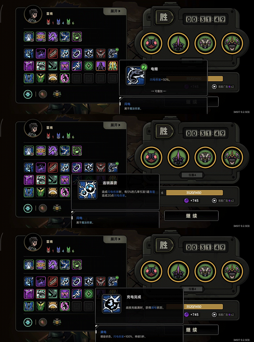
Task: Expand the 展开 arrow above the 充电完成 tooltip
Action: tap(115, 239)
